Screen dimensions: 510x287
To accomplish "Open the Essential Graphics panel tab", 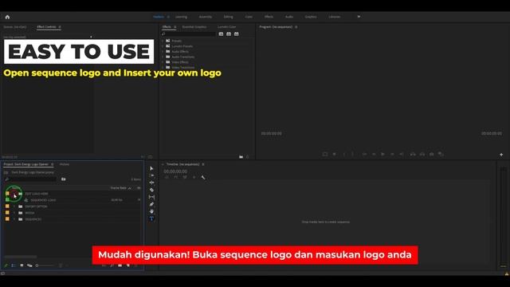I will click(x=194, y=27).
